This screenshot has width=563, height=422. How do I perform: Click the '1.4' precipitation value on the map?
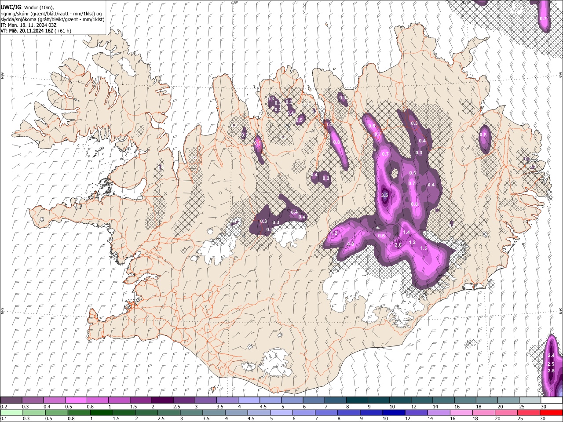(406, 232)
